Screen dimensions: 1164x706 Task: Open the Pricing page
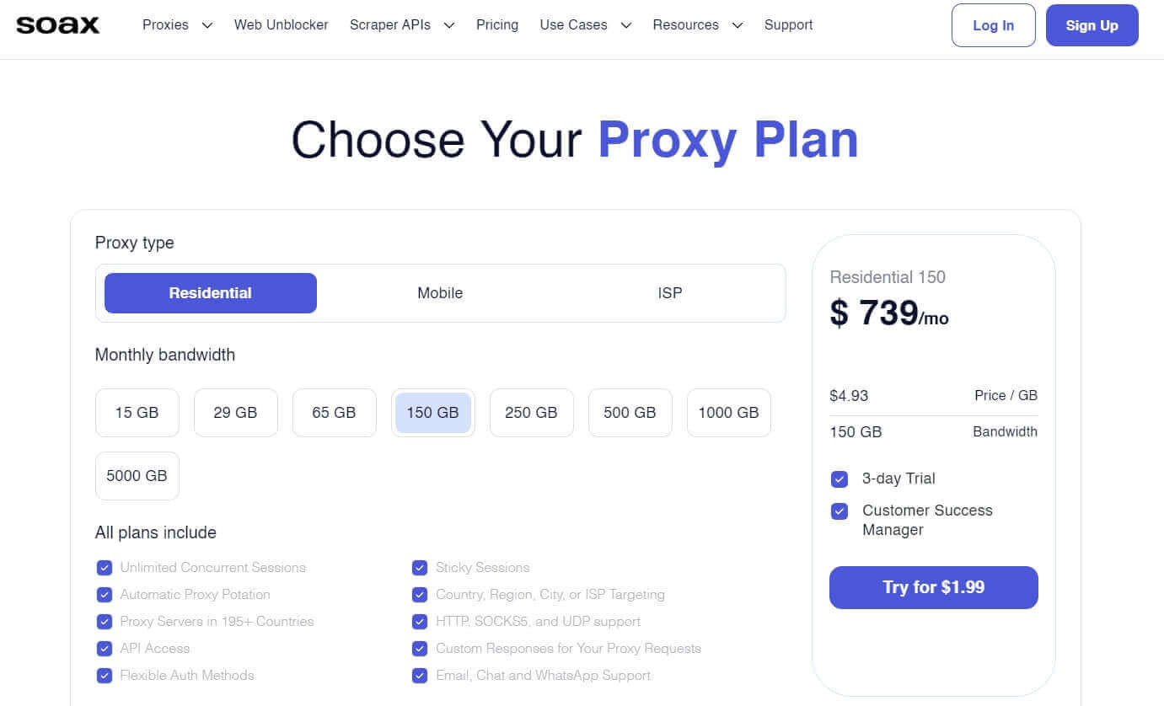(497, 25)
